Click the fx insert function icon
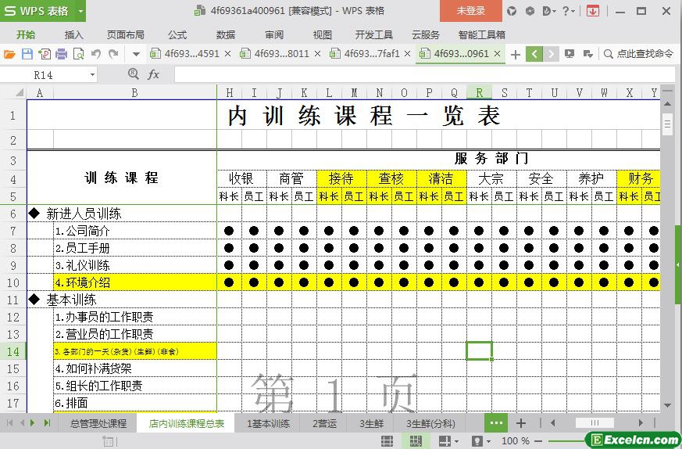The image size is (682, 449). coord(154,74)
